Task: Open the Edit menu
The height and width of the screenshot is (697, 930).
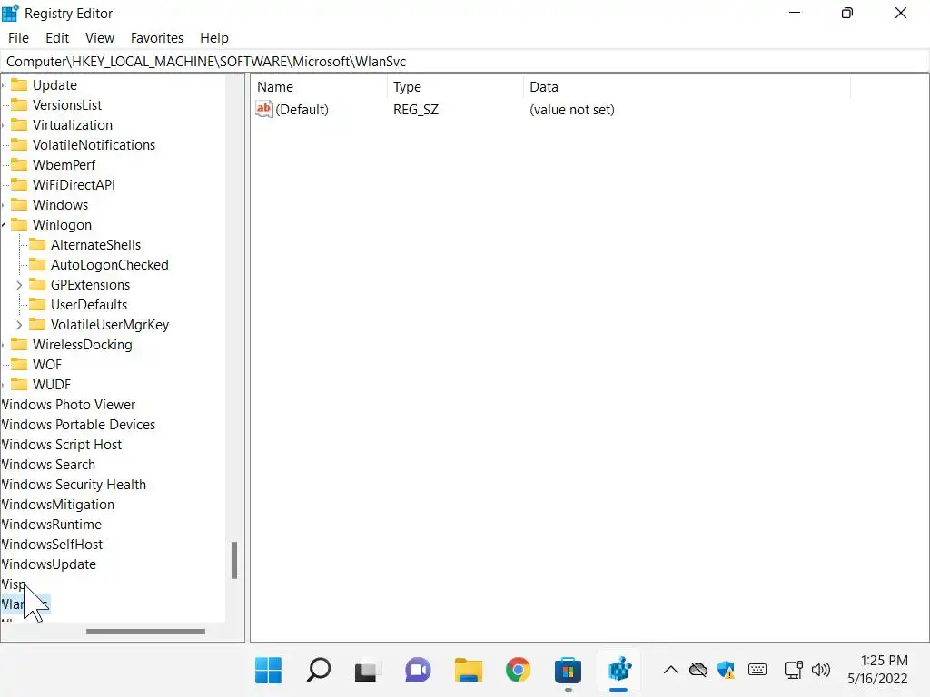Action: point(57,38)
